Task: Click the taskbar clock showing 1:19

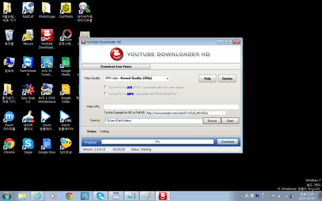Action: [x=307, y=196]
